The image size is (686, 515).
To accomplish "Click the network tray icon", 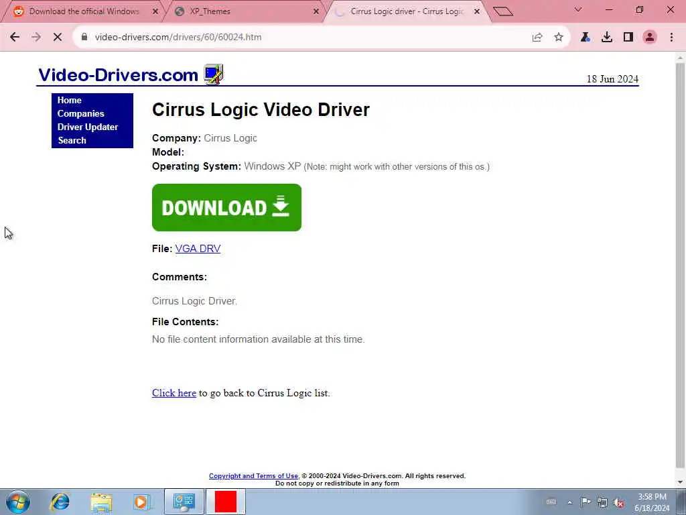I will (602, 502).
